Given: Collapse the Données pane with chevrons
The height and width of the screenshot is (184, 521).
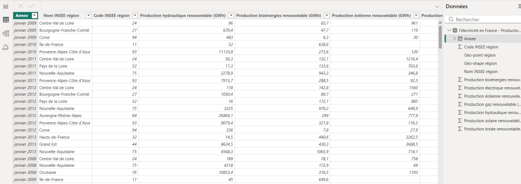Looking at the screenshot, I should click(x=518, y=6).
